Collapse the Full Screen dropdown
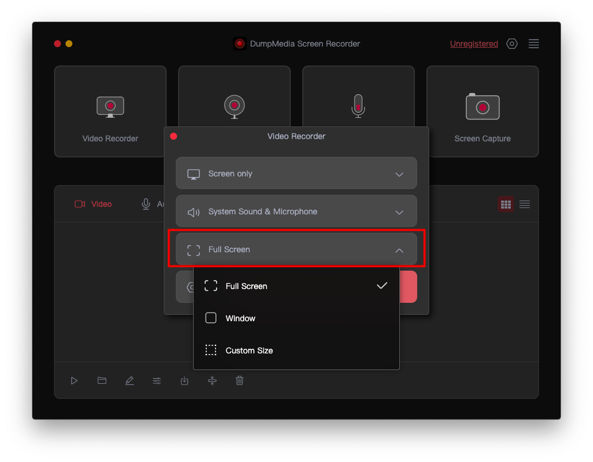Screen dimensions: 593x462 coord(296,249)
